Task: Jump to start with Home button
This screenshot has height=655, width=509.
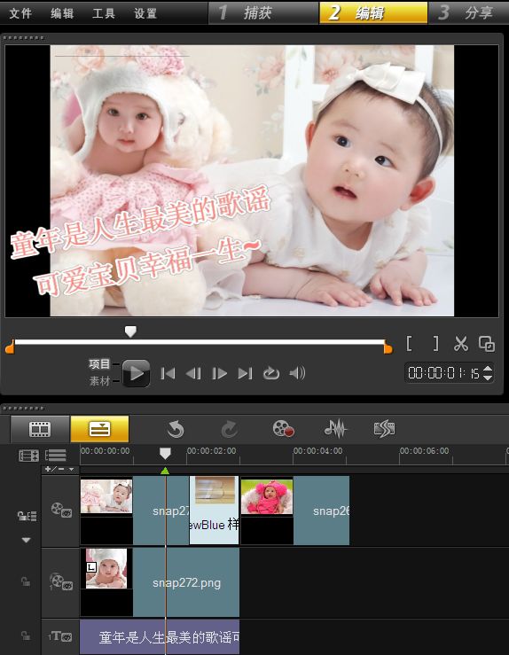Action: pos(168,373)
